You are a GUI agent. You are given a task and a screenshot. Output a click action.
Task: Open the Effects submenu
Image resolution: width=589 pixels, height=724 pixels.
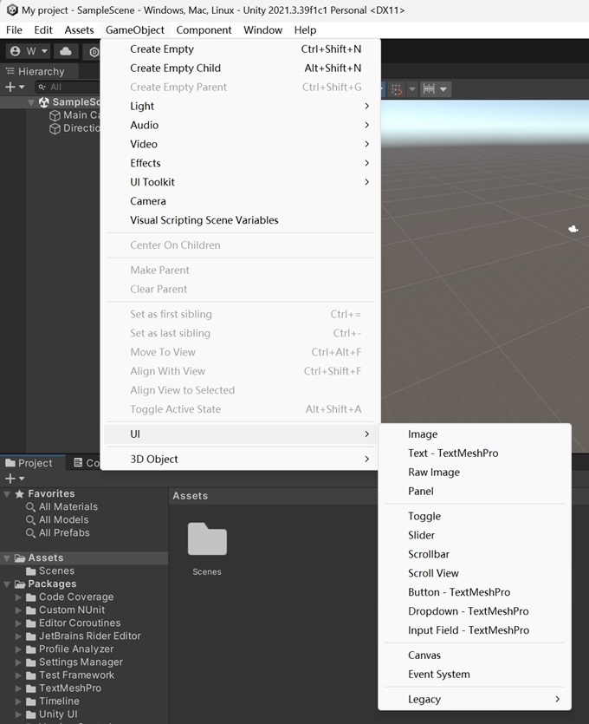coord(240,163)
